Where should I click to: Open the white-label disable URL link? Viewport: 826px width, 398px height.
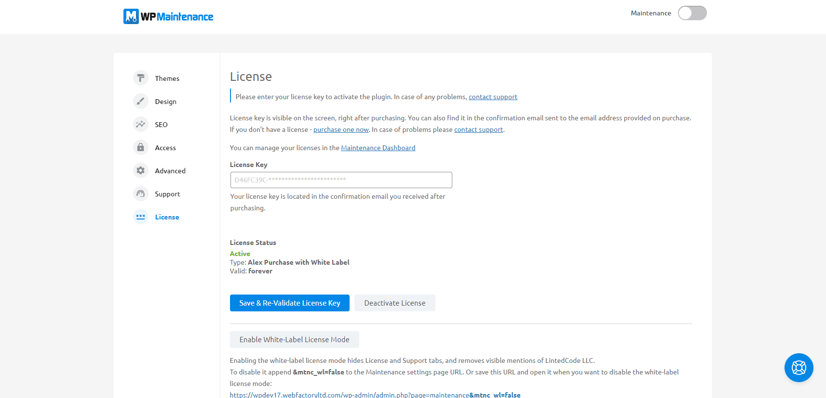click(375, 395)
